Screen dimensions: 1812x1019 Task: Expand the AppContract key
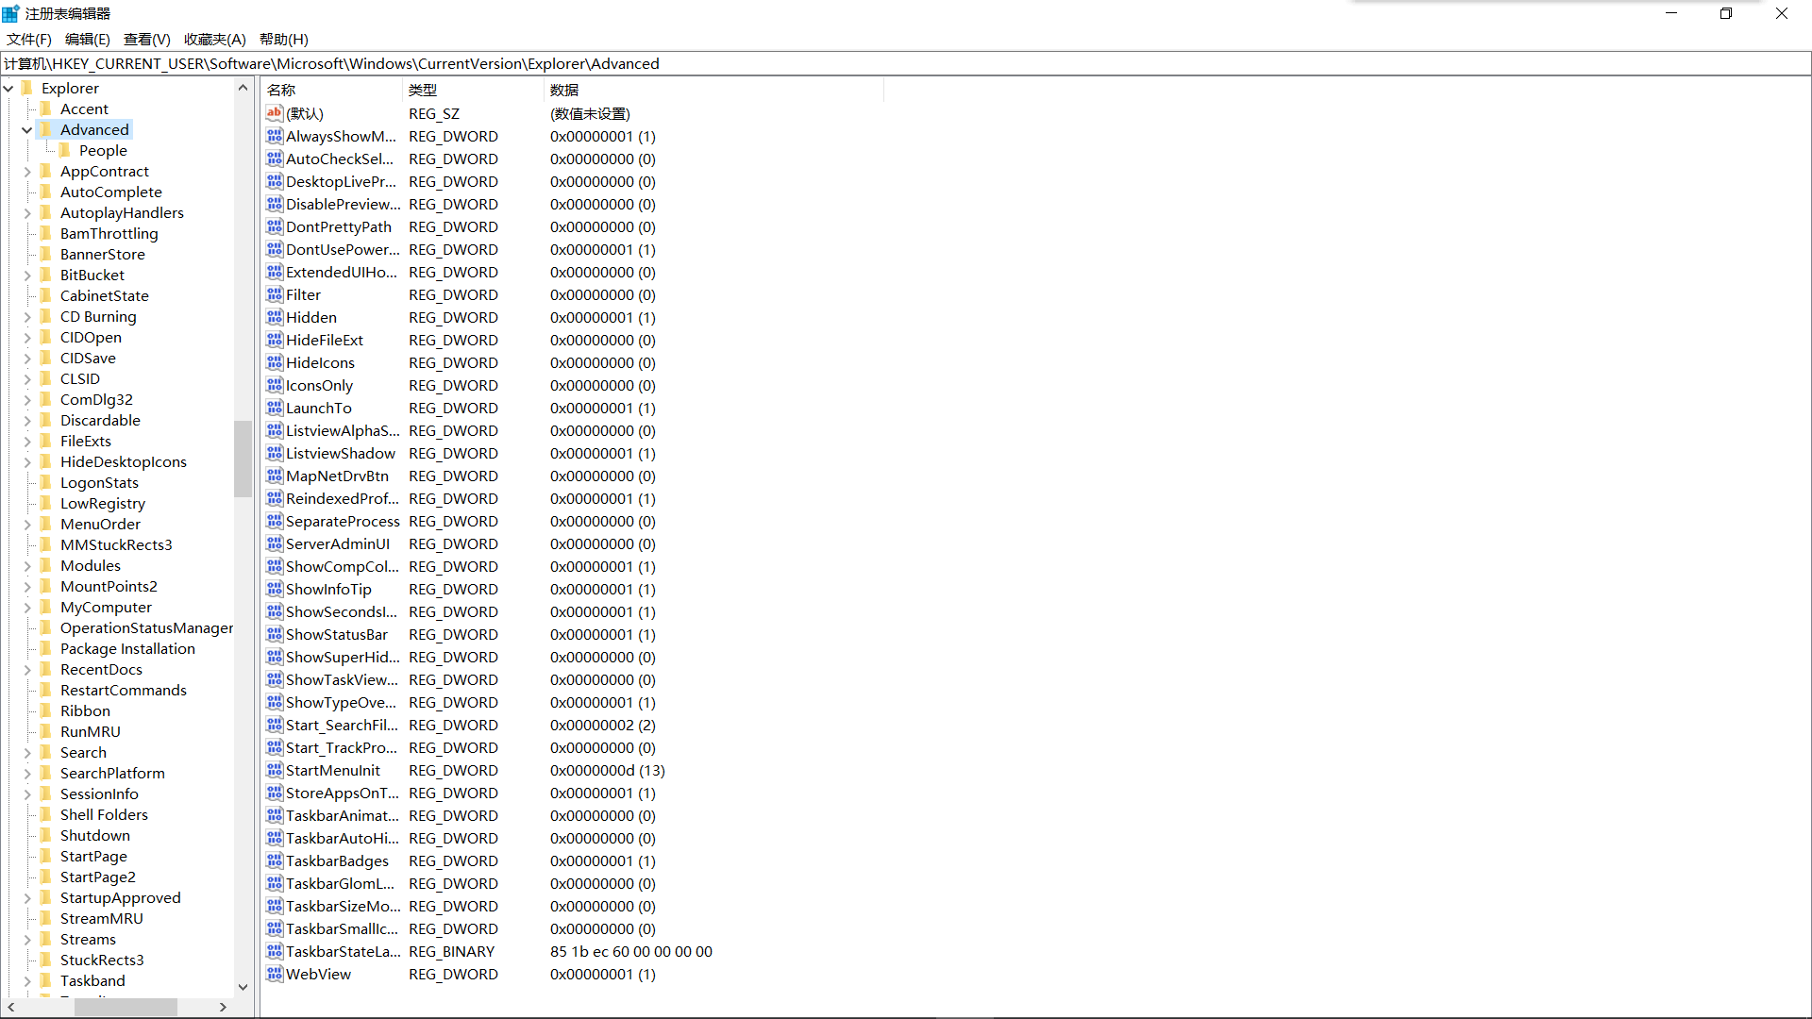26,172
